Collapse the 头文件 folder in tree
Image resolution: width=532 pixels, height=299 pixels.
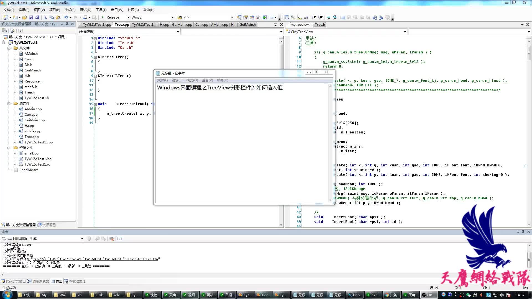9,48
